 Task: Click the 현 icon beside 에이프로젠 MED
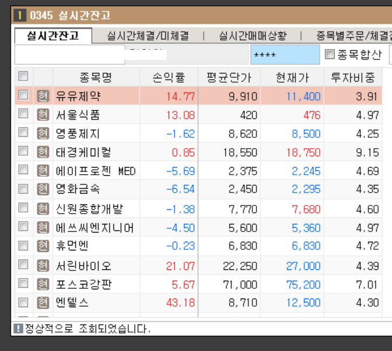(x=43, y=171)
